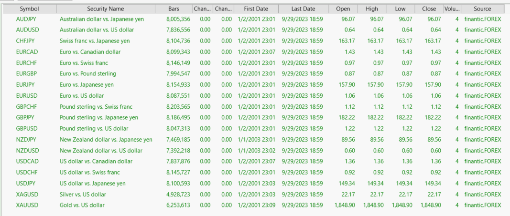Click the Low column header

pos(401,9)
